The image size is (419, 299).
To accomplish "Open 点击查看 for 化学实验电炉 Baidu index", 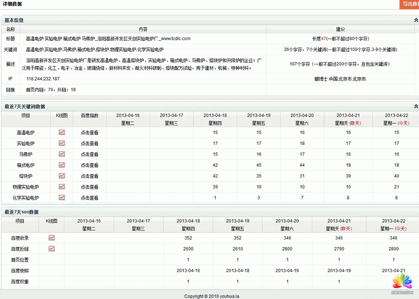I will coord(89,198).
